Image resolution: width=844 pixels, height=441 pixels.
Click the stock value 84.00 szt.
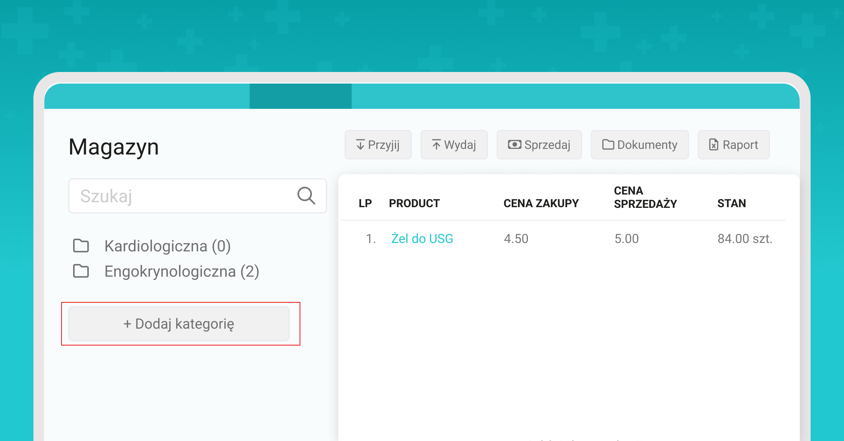745,239
